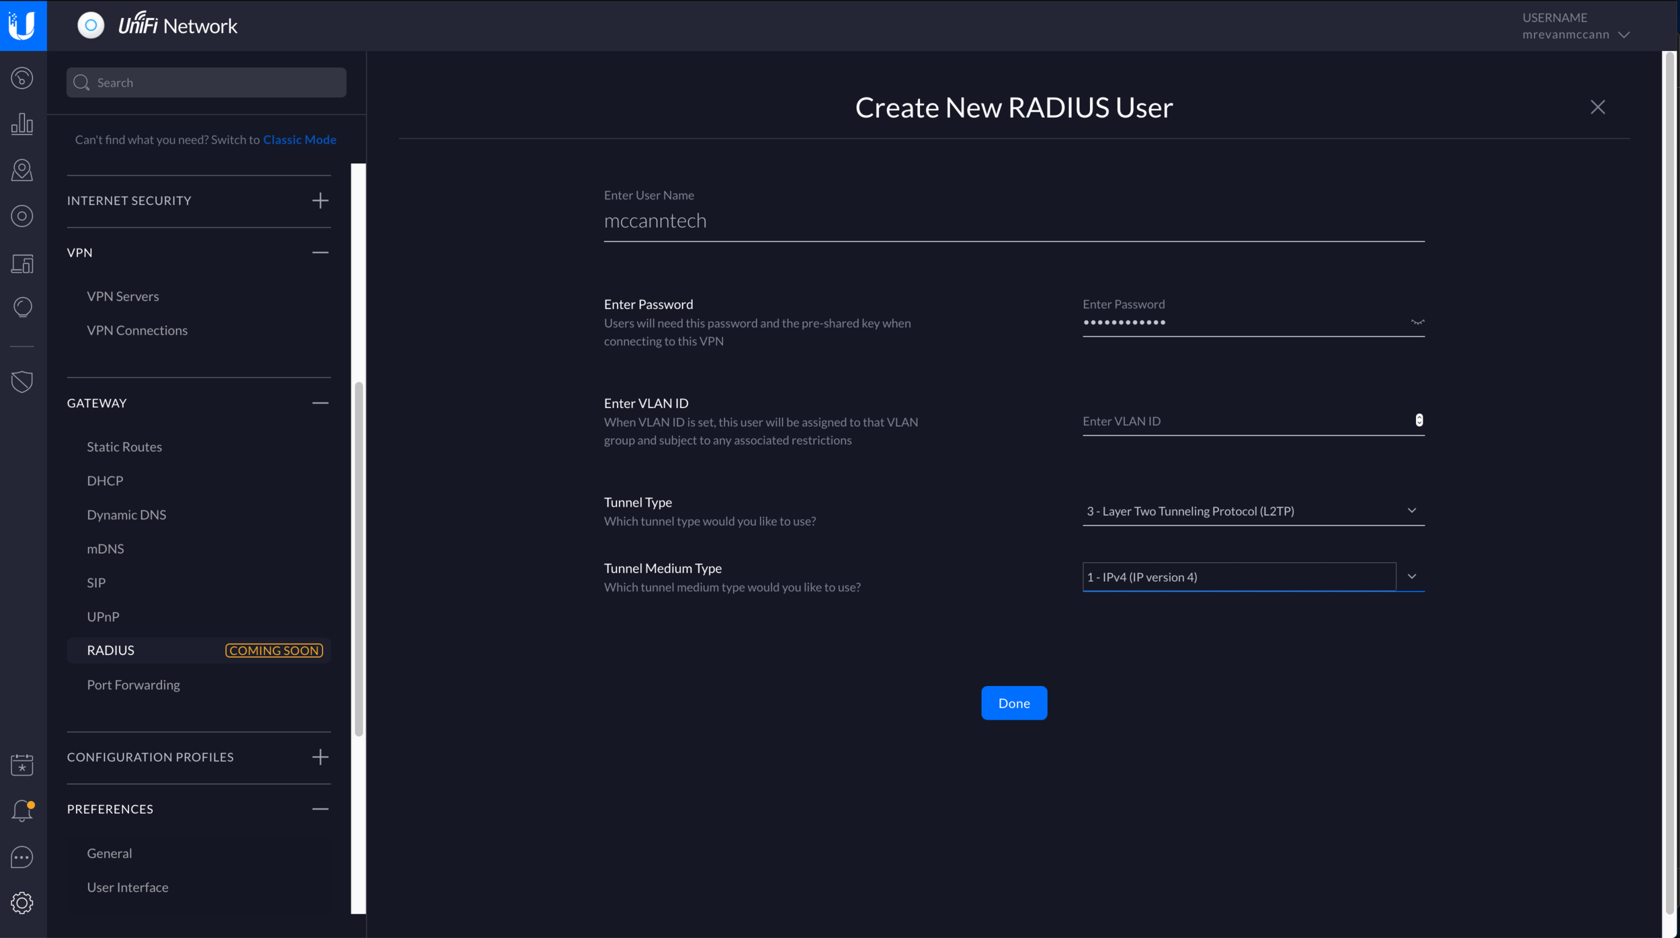Click the Messages chat icon

[x=23, y=856]
